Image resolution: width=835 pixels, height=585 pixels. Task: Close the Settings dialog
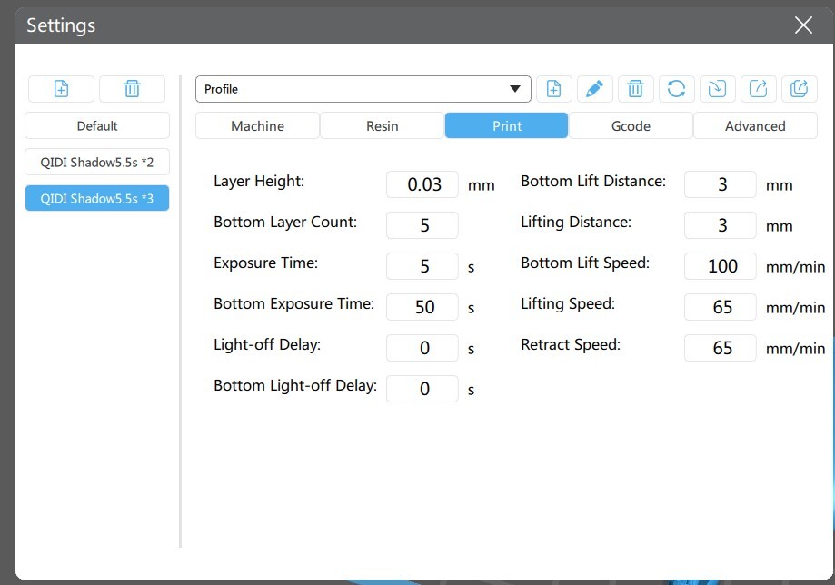pyautogui.click(x=803, y=25)
